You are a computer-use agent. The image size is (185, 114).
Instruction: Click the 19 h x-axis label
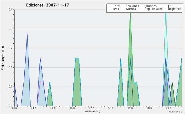coord(130,108)
